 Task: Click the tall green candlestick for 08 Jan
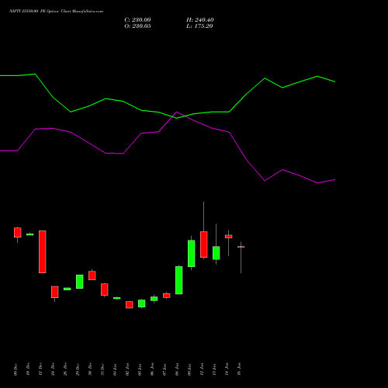pyautogui.click(x=179, y=280)
